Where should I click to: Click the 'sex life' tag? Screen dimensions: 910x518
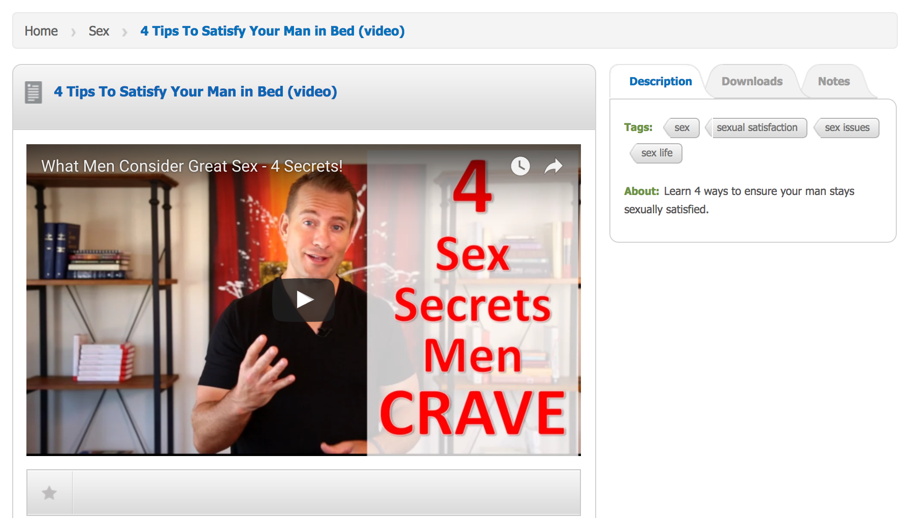657,153
